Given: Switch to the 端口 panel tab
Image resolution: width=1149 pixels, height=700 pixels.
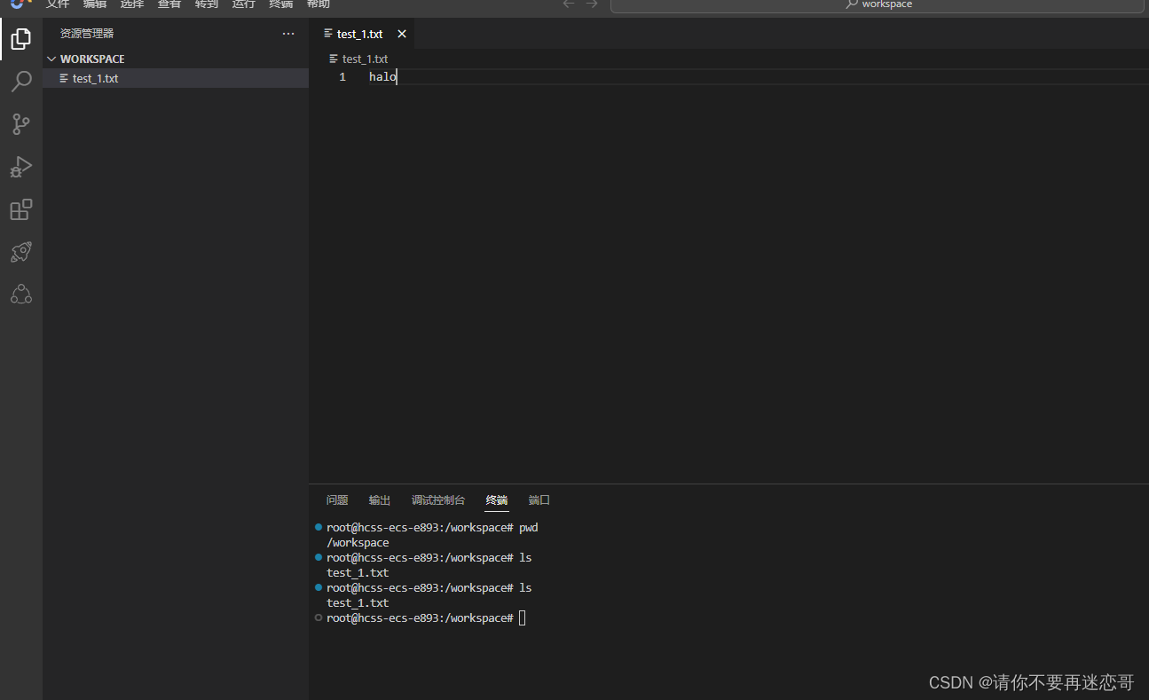Looking at the screenshot, I should click(539, 500).
